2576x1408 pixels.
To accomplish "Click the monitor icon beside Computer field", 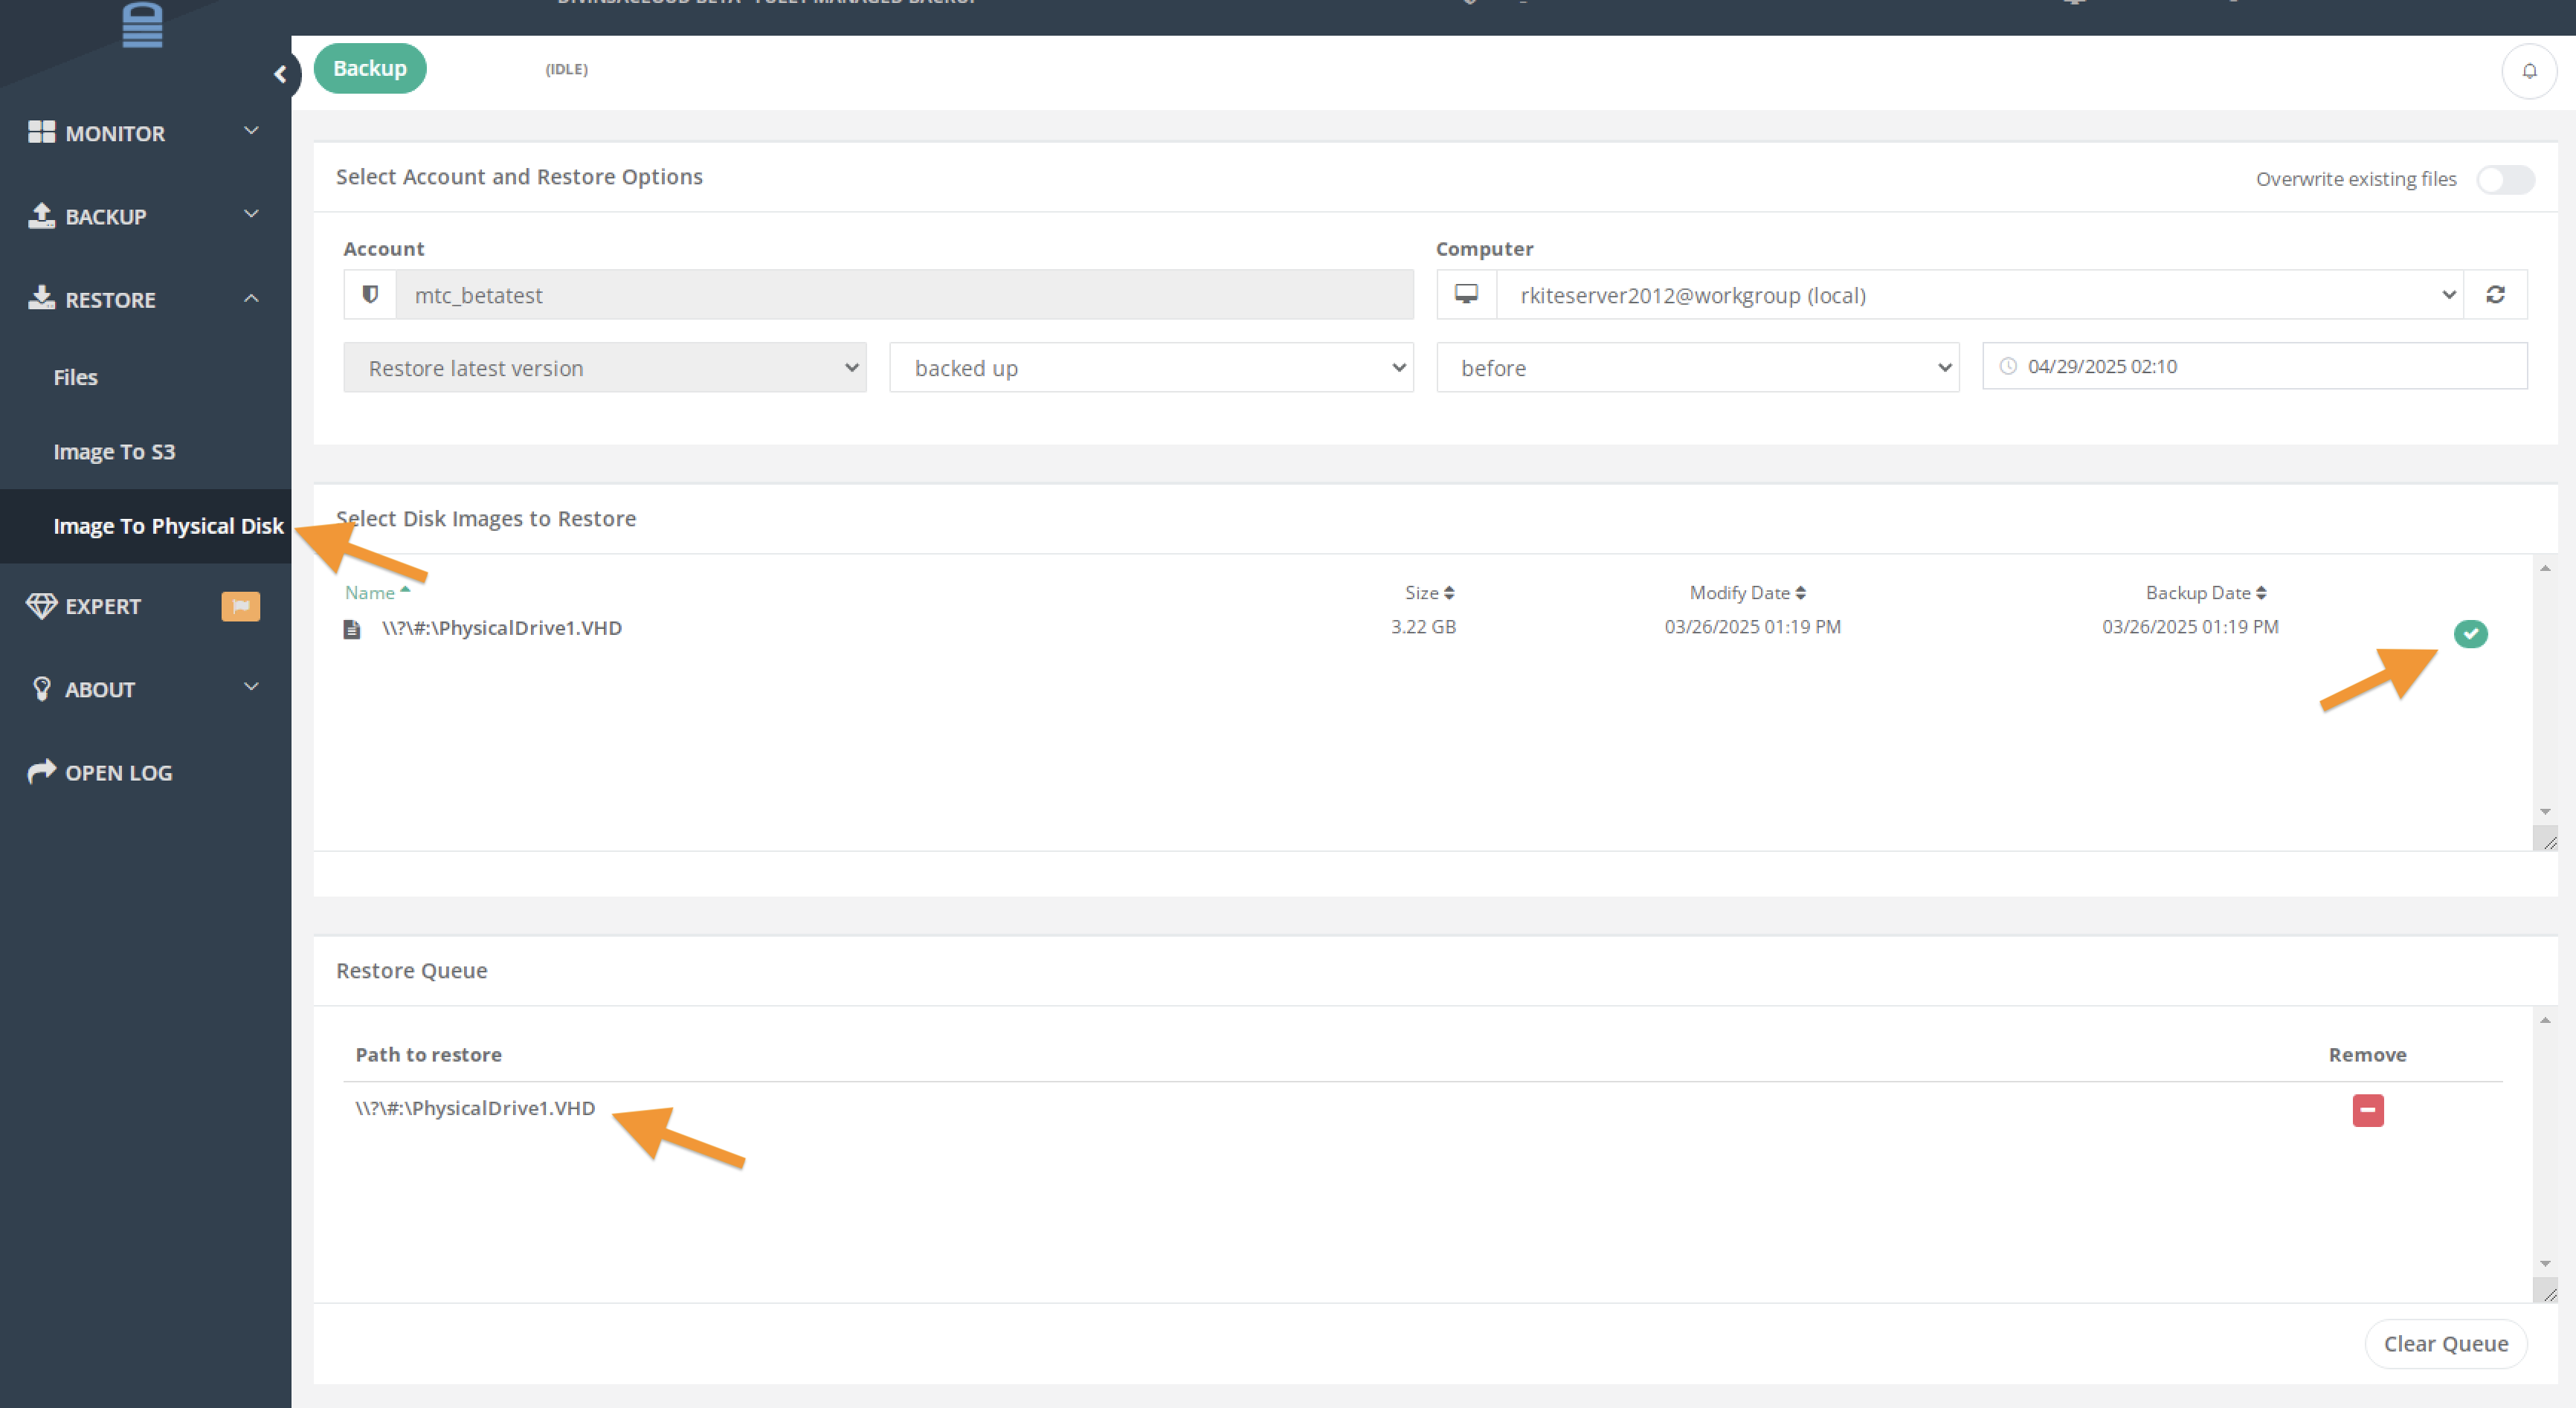I will tap(1466, 294).
